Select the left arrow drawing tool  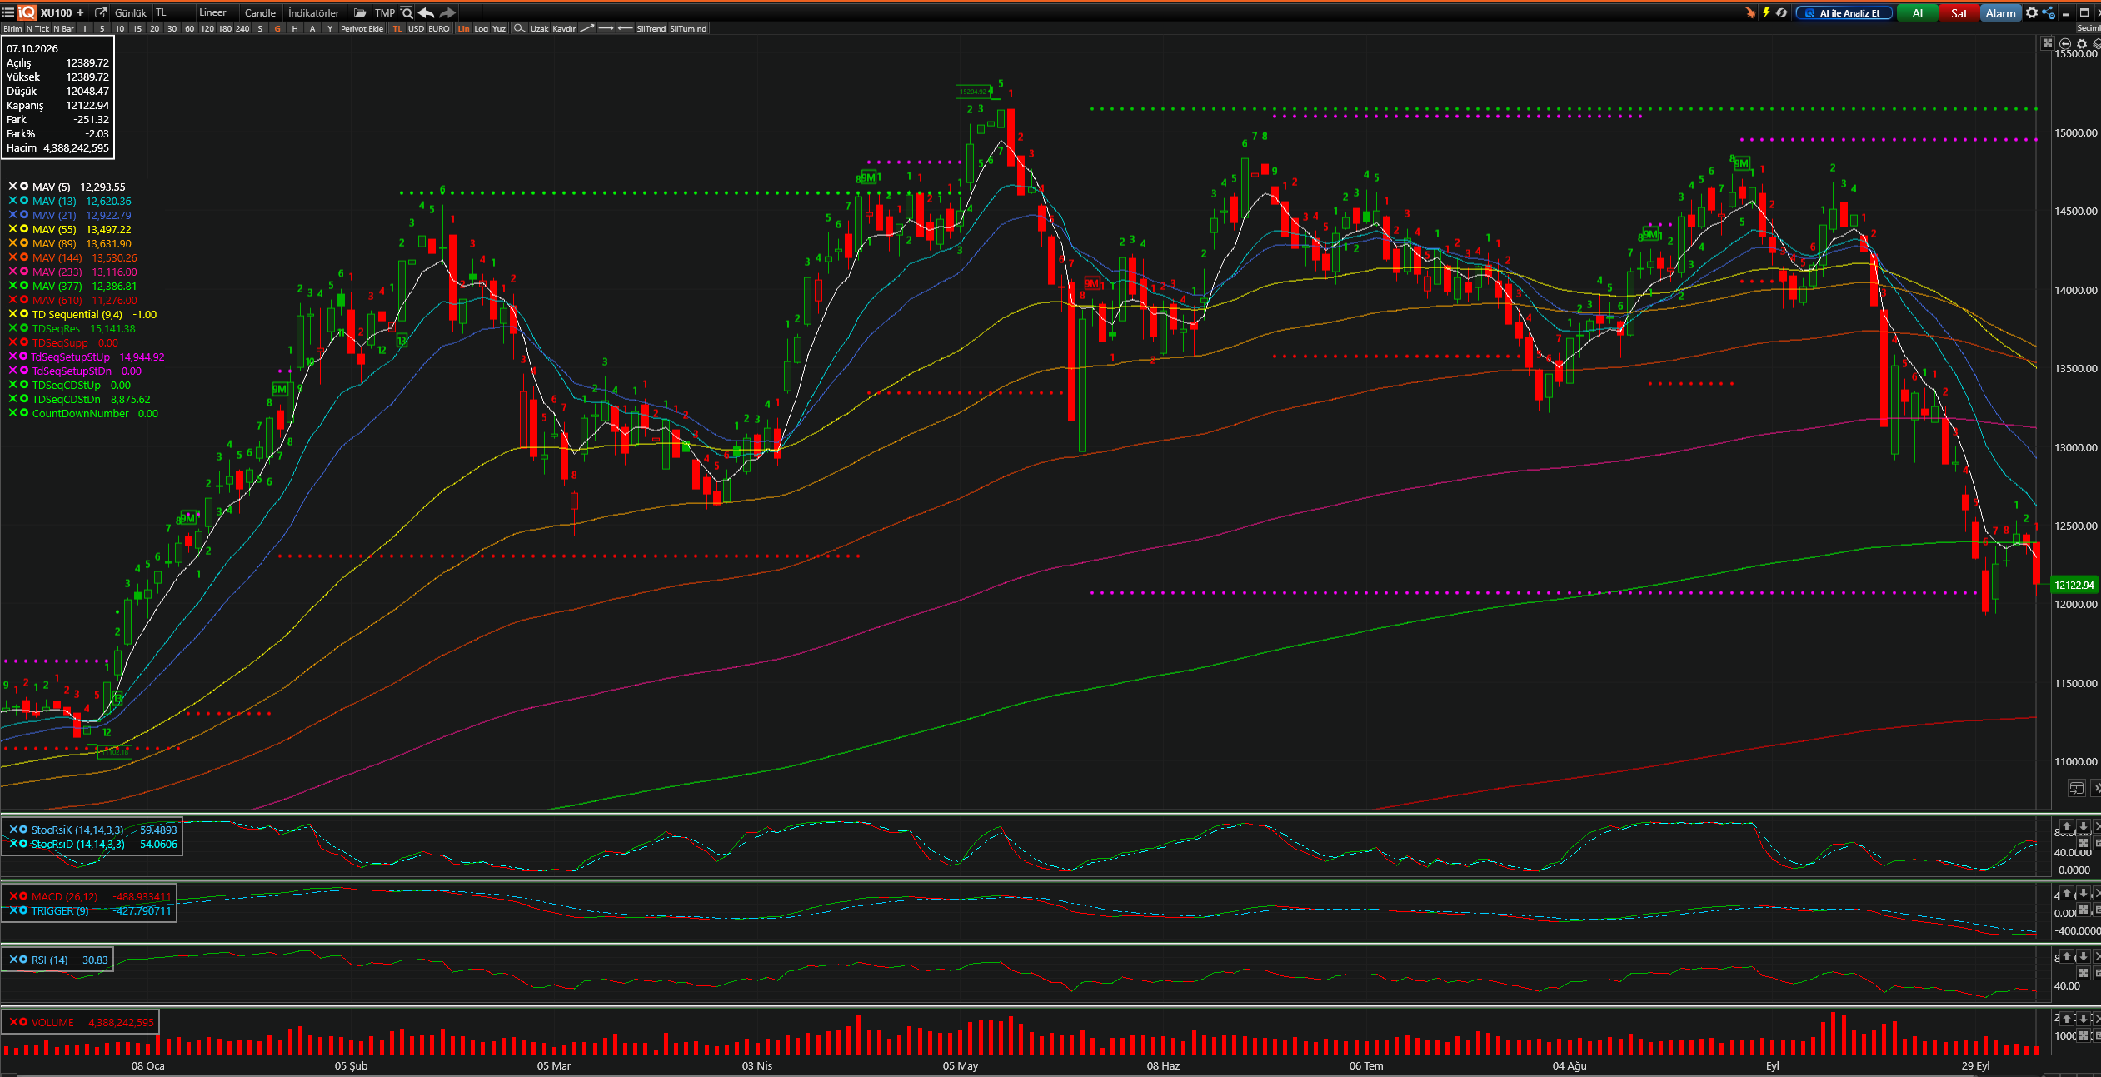[625, 28]
